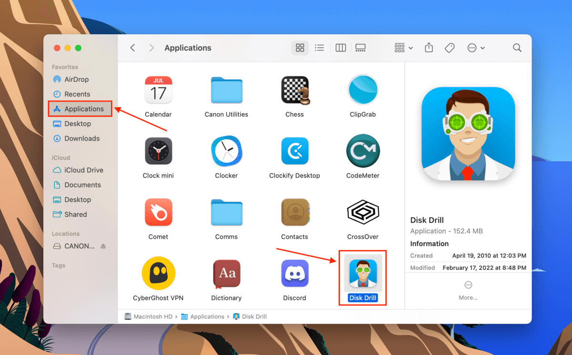Select Clockify Desktop app icon
Screen dimensions: 572x355
tap(295, 151)
